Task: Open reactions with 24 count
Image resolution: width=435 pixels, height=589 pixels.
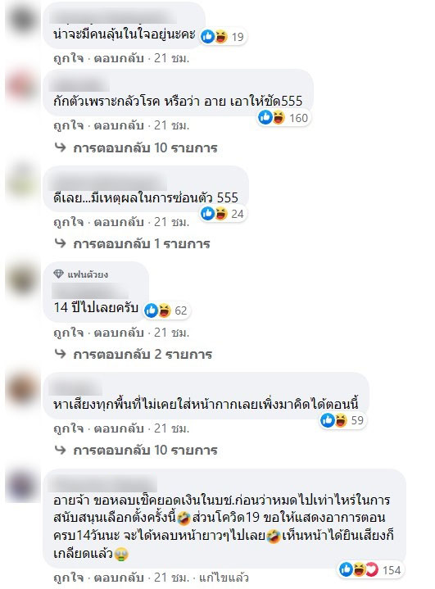Action: pos(223,214)
